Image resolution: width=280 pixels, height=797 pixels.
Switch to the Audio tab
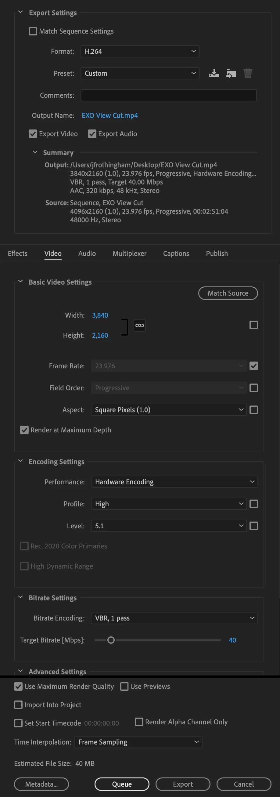pos(87,253)
